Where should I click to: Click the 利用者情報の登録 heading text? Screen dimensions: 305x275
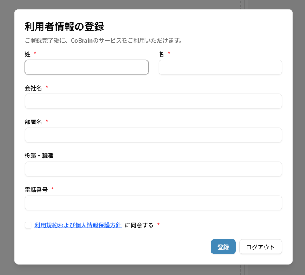point(65,26)
